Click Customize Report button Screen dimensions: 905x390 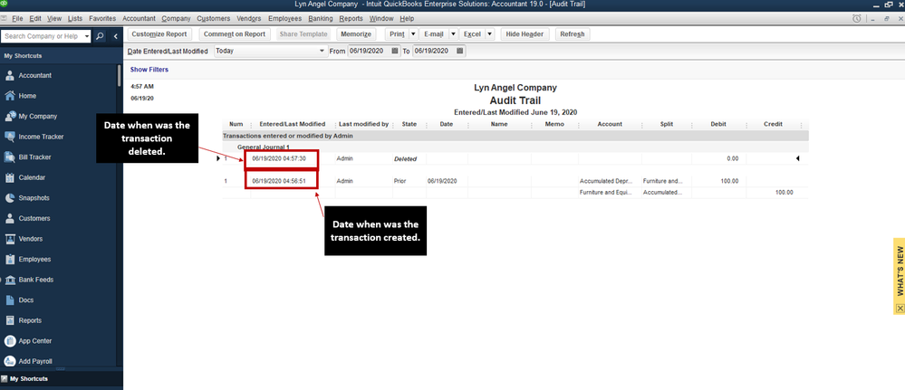(x=159, y=34)
